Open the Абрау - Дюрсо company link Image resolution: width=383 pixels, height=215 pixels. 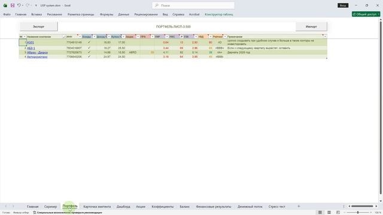pyautogui.click(x=37, y=53)
